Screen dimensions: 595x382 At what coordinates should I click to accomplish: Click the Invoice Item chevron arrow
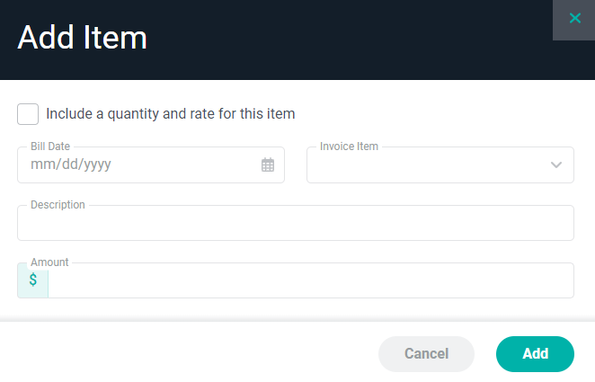pos(556,165)
